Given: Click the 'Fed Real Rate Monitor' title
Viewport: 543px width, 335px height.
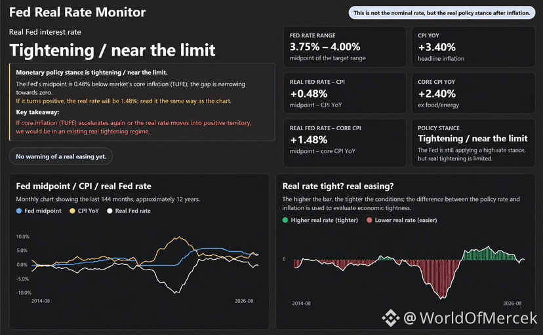Looking at the screenshot, I should (77, 12).
